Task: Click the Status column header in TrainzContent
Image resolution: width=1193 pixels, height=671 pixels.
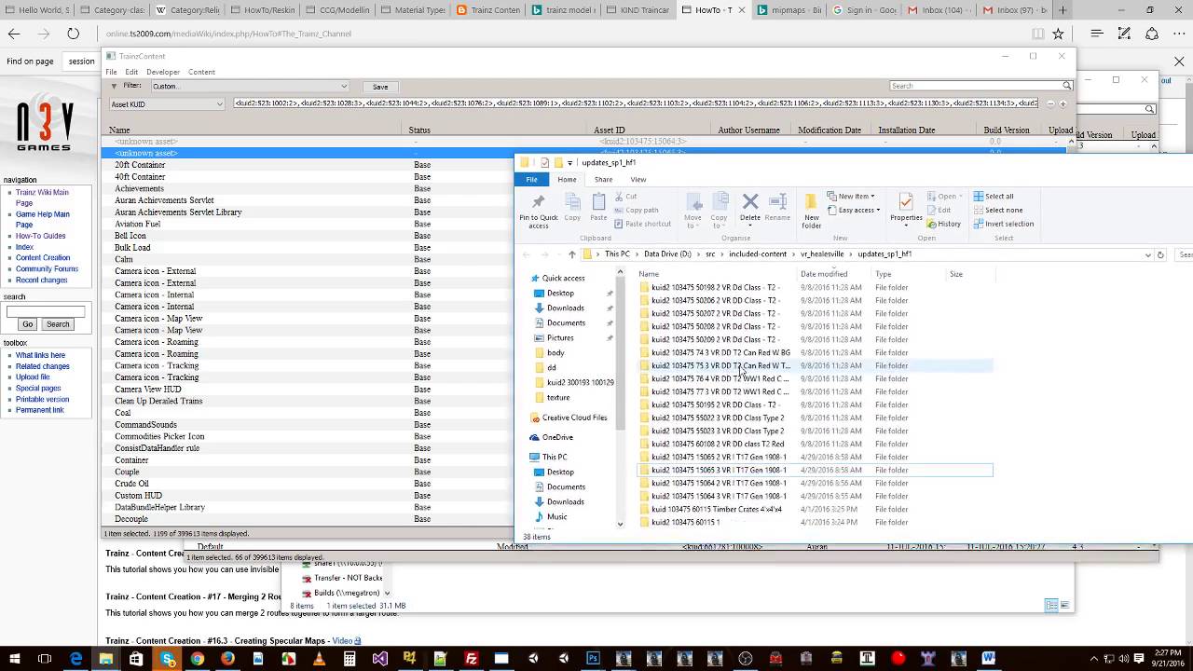Action: coord(419,130)
